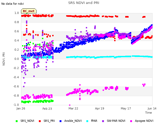Click the green SRS_NDVI legend swatch
The width and height of the screenshot is (168, 126).
17,121
